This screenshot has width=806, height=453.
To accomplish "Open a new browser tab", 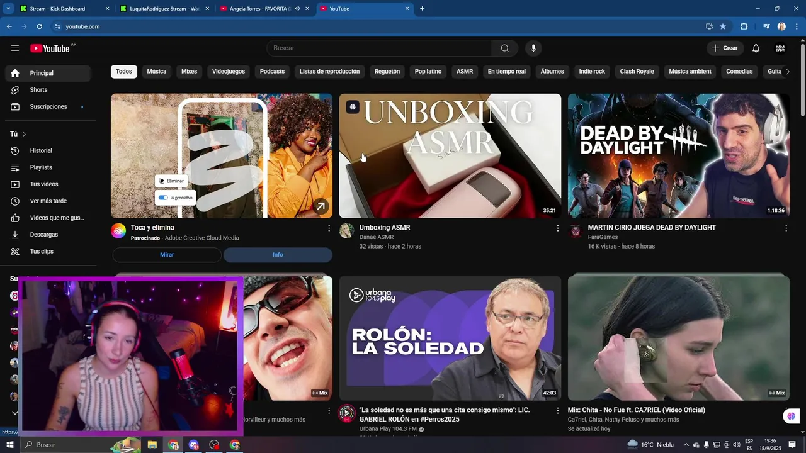I will (x=422, y=9).
